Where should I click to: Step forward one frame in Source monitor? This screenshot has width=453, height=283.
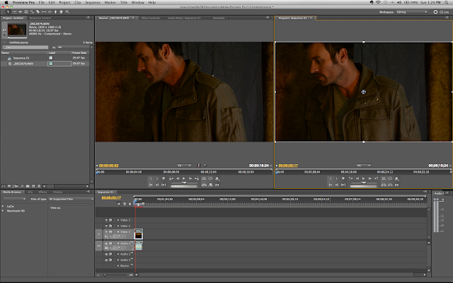click(190, 178)
